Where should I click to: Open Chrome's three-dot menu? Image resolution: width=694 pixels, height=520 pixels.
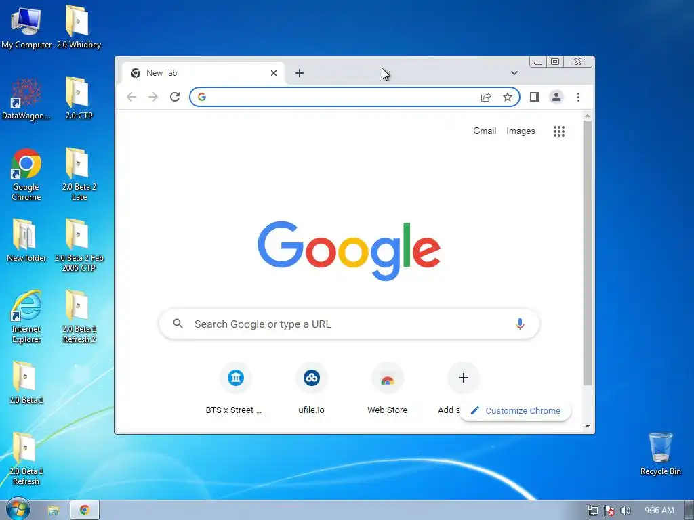click(578, 97)
